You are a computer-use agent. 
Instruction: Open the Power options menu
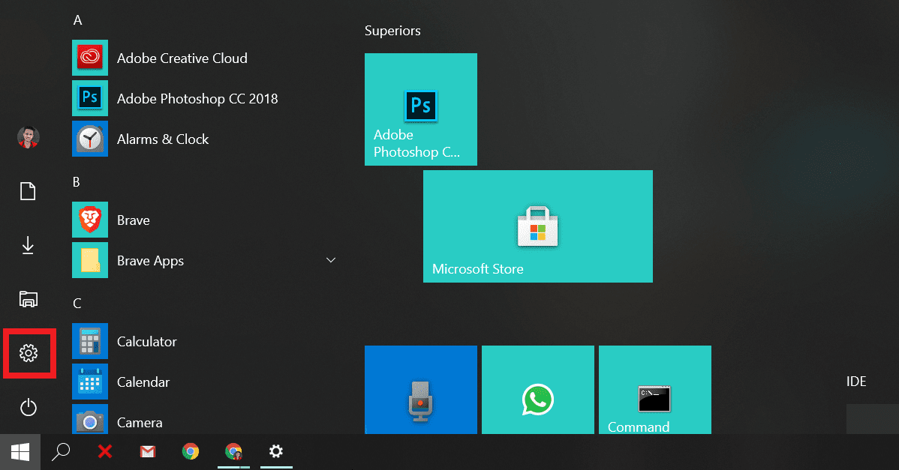(x=28, y=407)
